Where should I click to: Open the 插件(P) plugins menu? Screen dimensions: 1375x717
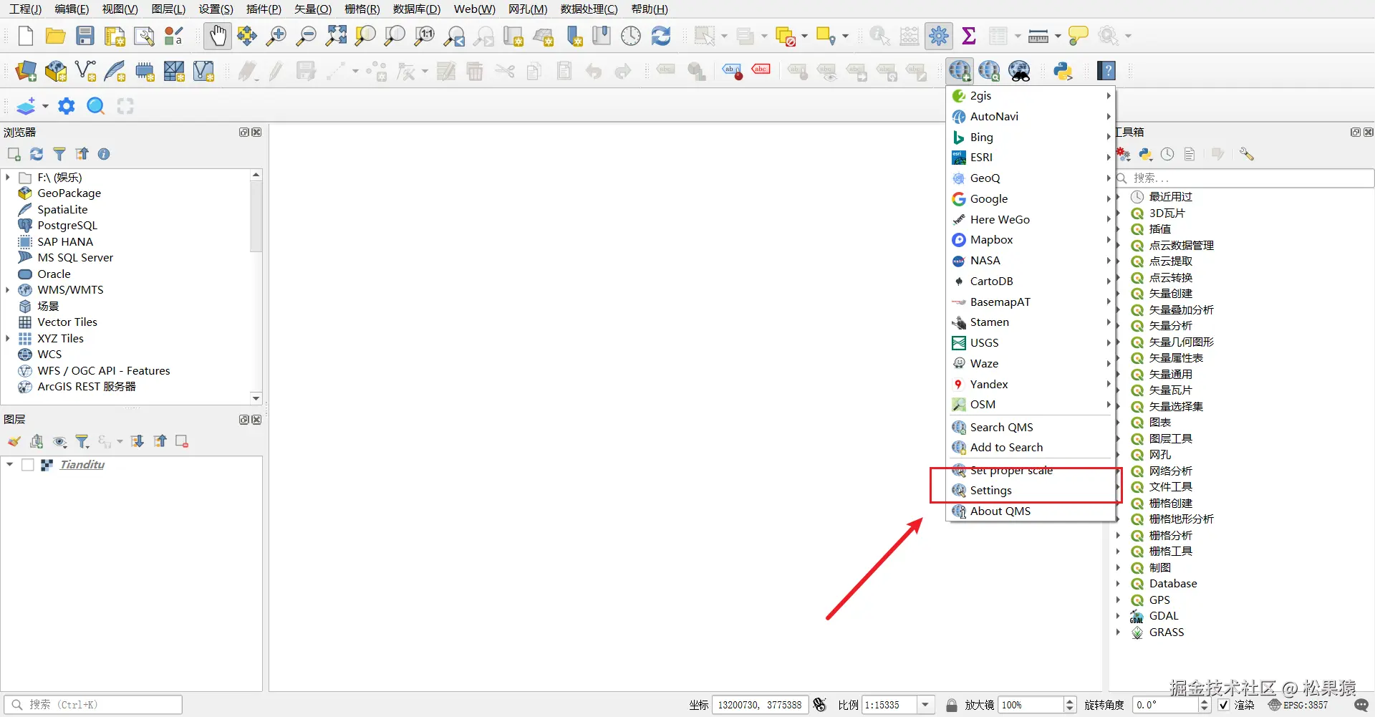[264, 9]
